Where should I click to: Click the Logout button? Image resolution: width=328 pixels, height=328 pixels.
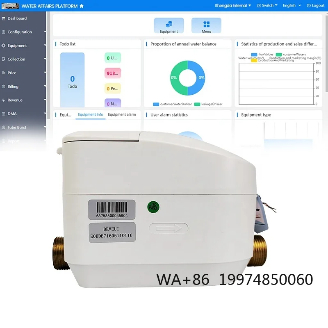(316, 5)
